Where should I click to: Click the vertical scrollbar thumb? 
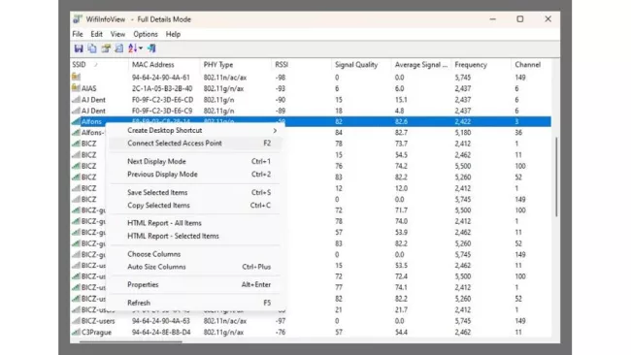pos(556,177)
